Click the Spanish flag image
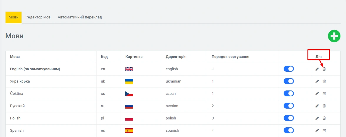The width and height of the screenshot is (346, 137). [x=129, y=131]
